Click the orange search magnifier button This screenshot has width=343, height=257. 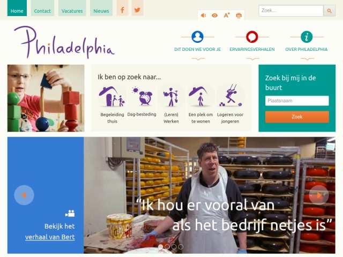(329, 11)
